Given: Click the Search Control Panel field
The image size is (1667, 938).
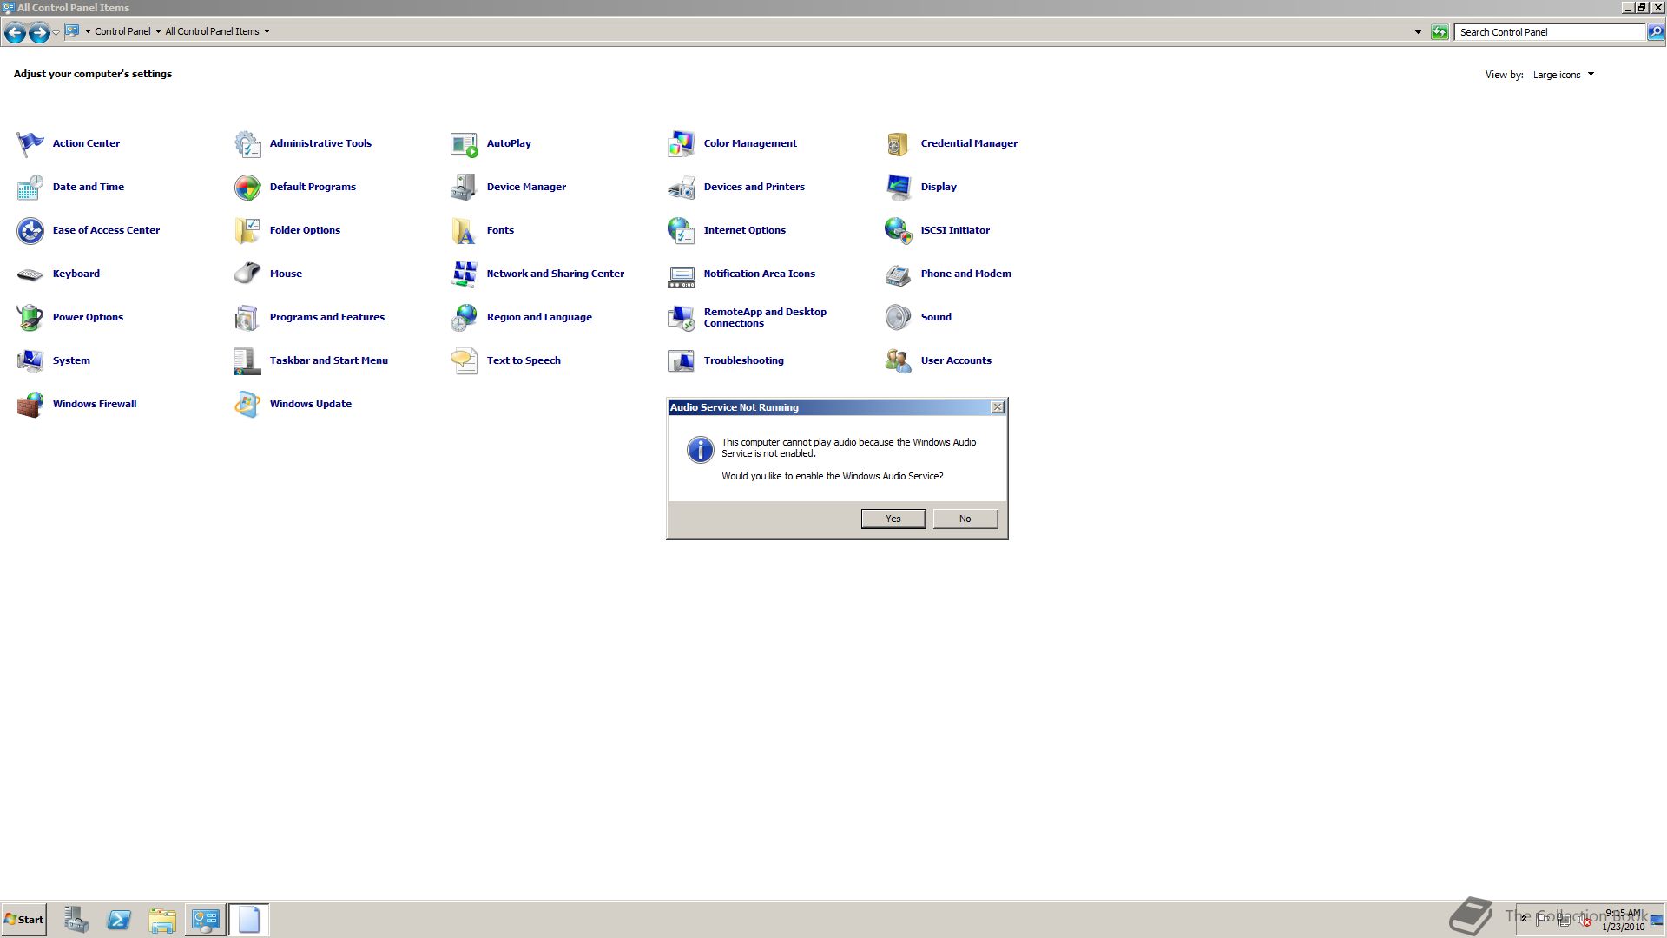Looking at the screenshot, I should click(x=1550, y=32).
